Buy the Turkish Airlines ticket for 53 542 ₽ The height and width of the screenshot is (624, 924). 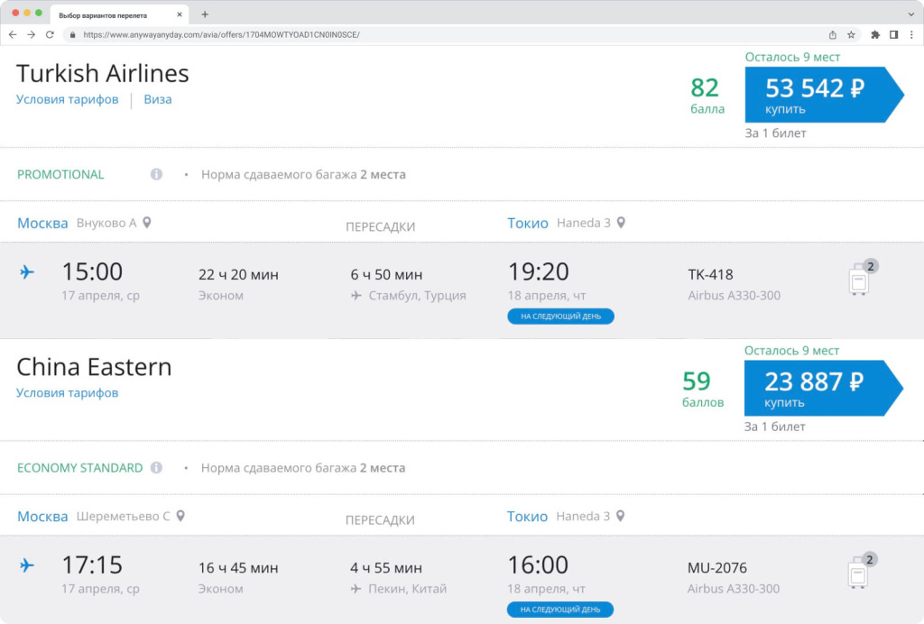coord(824,95)
